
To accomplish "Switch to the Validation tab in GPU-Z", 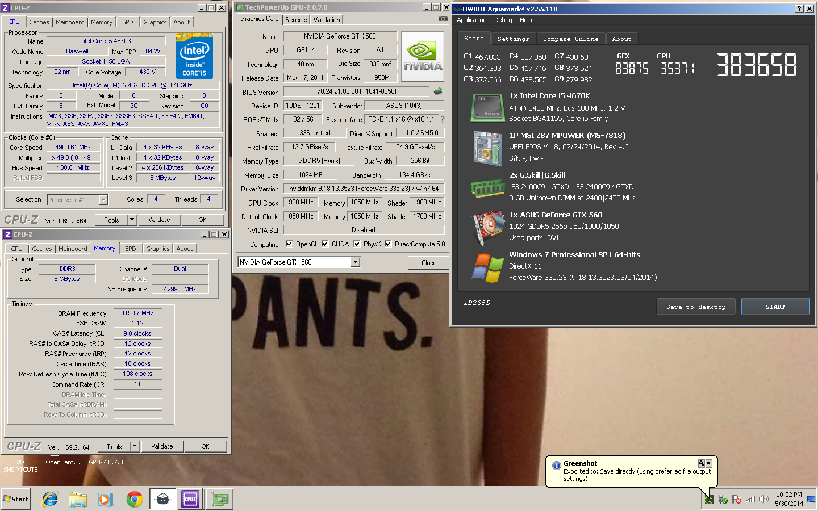I will point(327,20).
